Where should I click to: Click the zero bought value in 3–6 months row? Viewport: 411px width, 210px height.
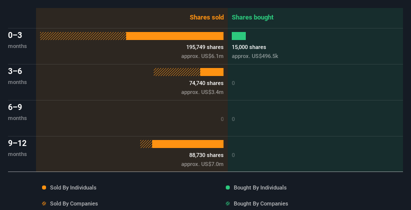233,83
